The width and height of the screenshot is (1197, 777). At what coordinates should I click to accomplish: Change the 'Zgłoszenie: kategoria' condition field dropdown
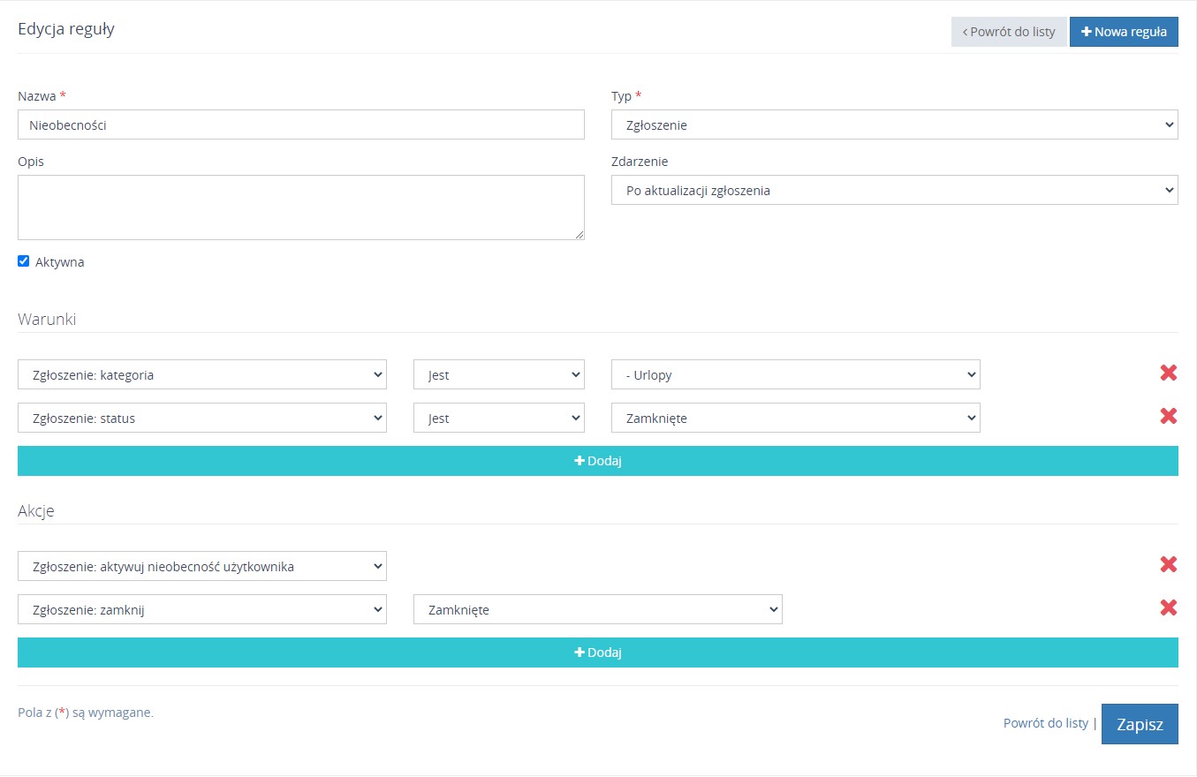point(201,375)
